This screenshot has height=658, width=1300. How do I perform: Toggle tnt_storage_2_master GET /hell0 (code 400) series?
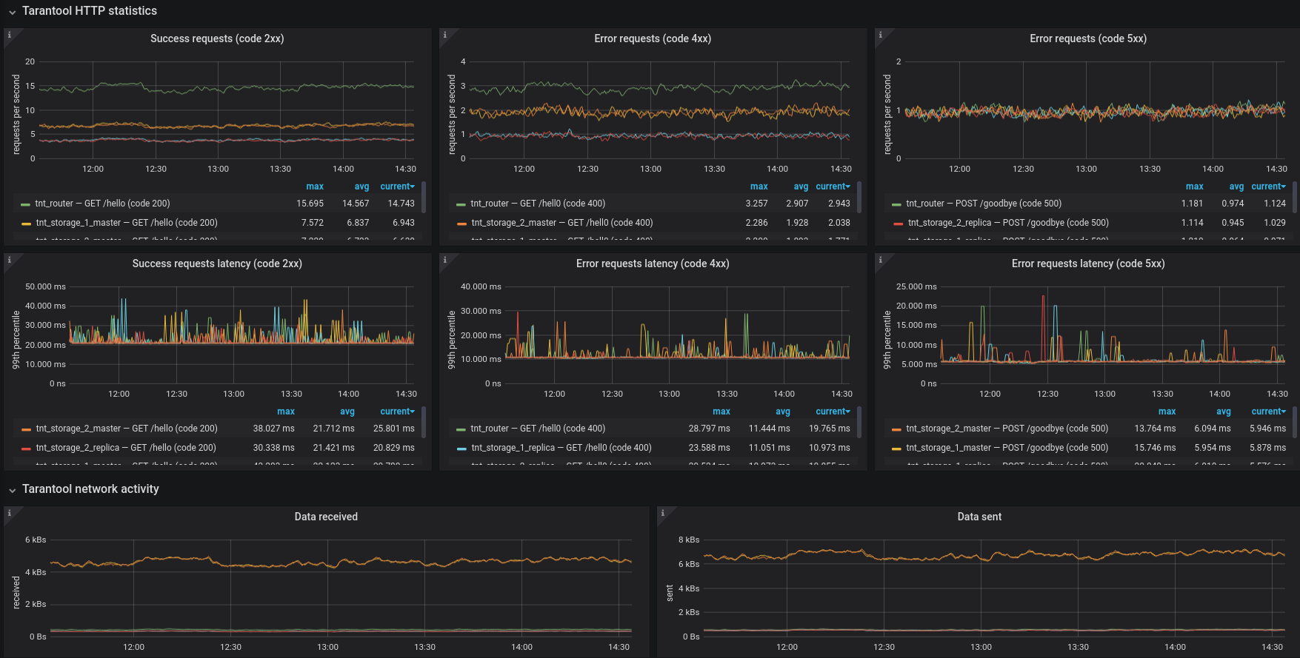[562, 223]
